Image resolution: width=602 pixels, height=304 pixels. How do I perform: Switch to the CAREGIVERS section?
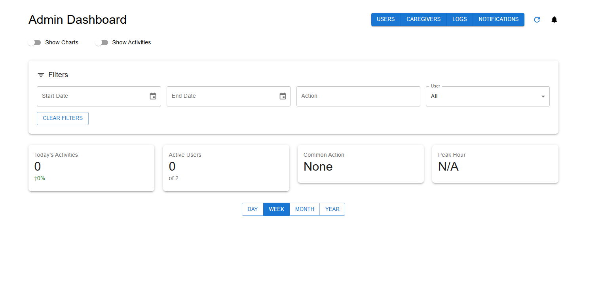click(423, 19)
